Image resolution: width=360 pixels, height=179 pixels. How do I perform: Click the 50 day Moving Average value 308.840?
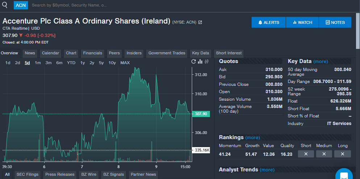(343, 70)
